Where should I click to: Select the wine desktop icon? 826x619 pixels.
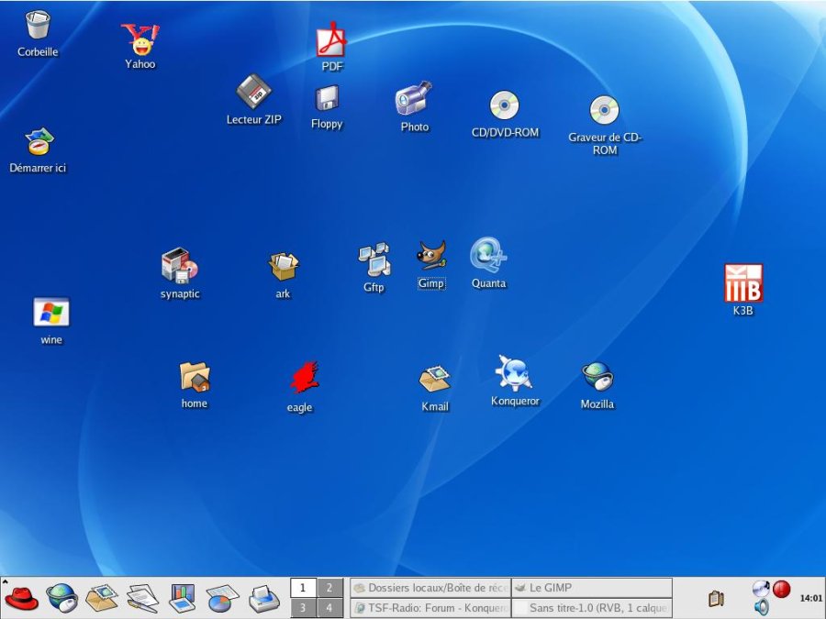click(51, 312)
